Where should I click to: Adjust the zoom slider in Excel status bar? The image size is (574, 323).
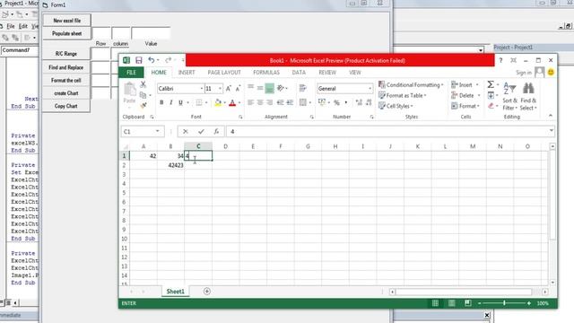pos(504,303)
